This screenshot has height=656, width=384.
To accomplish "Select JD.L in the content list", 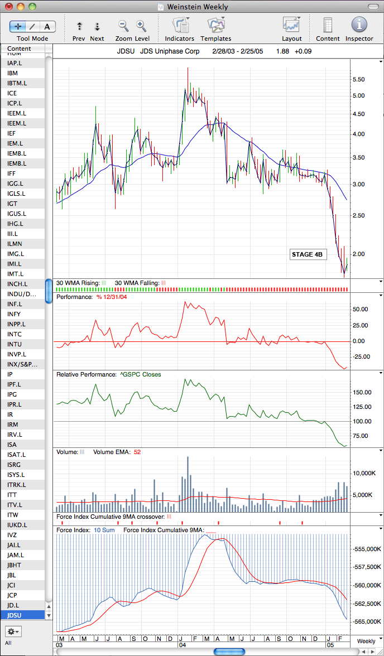I will pos(22,605).
